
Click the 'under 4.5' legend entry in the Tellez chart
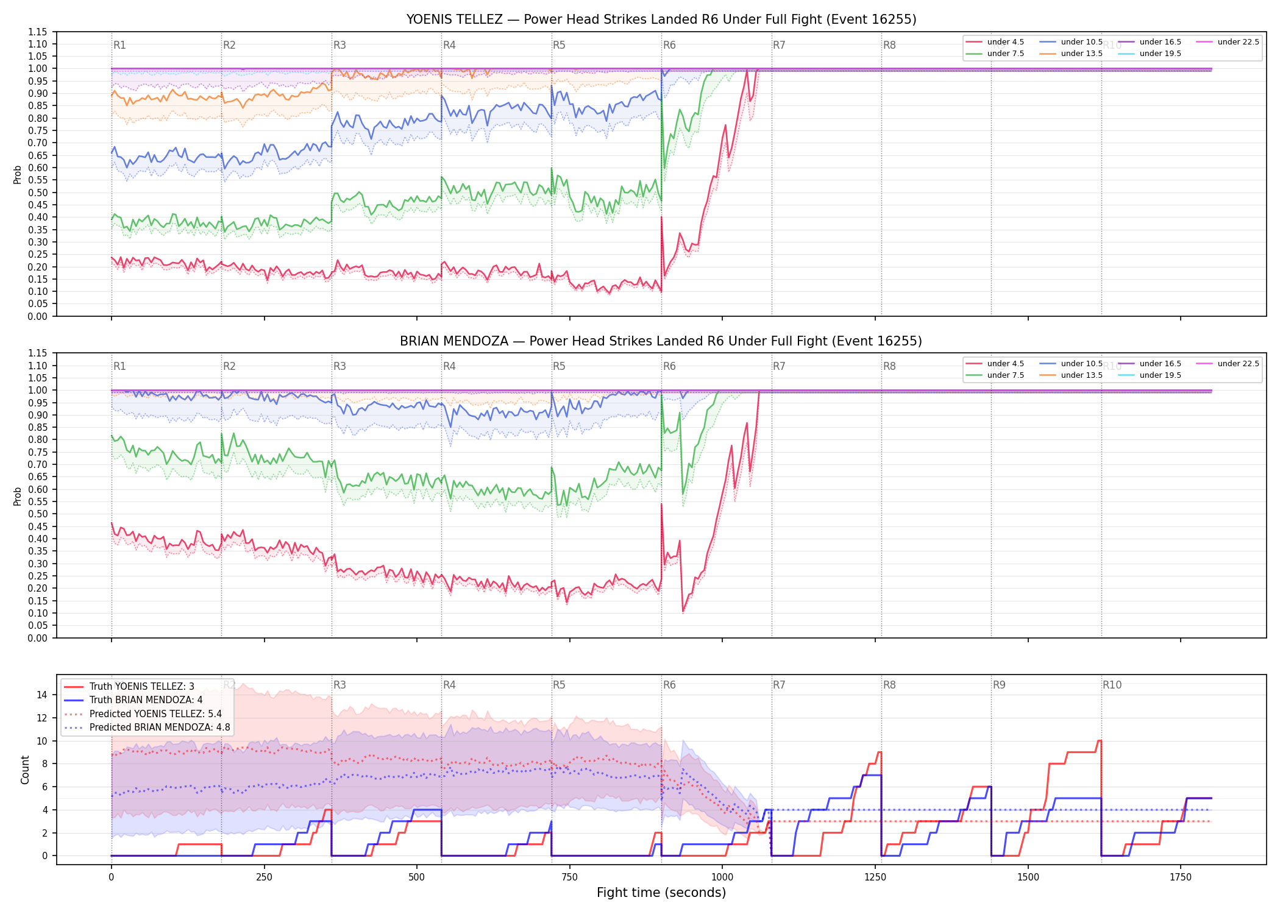pos(995,42)
